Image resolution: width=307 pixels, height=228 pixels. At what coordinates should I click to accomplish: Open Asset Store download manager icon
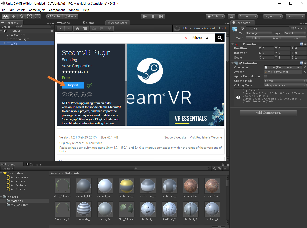(94, 28)
